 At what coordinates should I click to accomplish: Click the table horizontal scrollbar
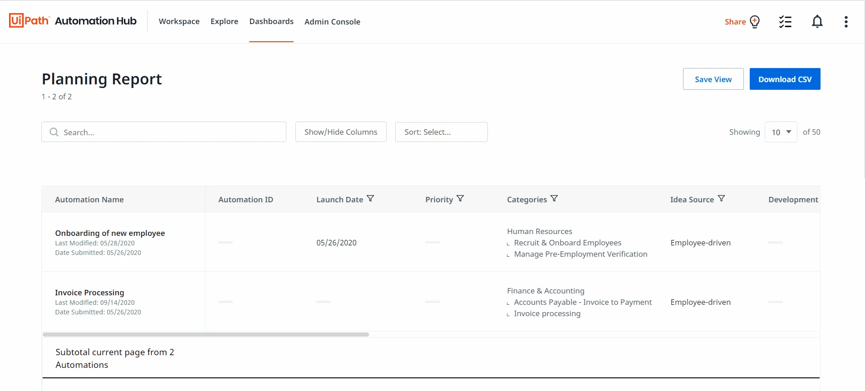coord(206,334)
